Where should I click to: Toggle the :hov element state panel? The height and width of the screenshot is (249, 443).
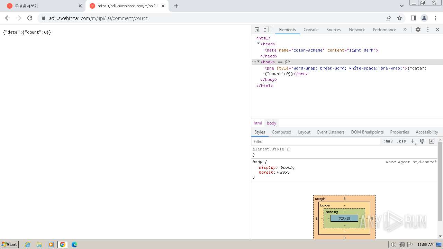(x=388, y=141)
